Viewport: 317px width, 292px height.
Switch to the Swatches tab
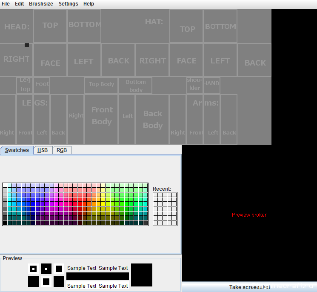17,150
